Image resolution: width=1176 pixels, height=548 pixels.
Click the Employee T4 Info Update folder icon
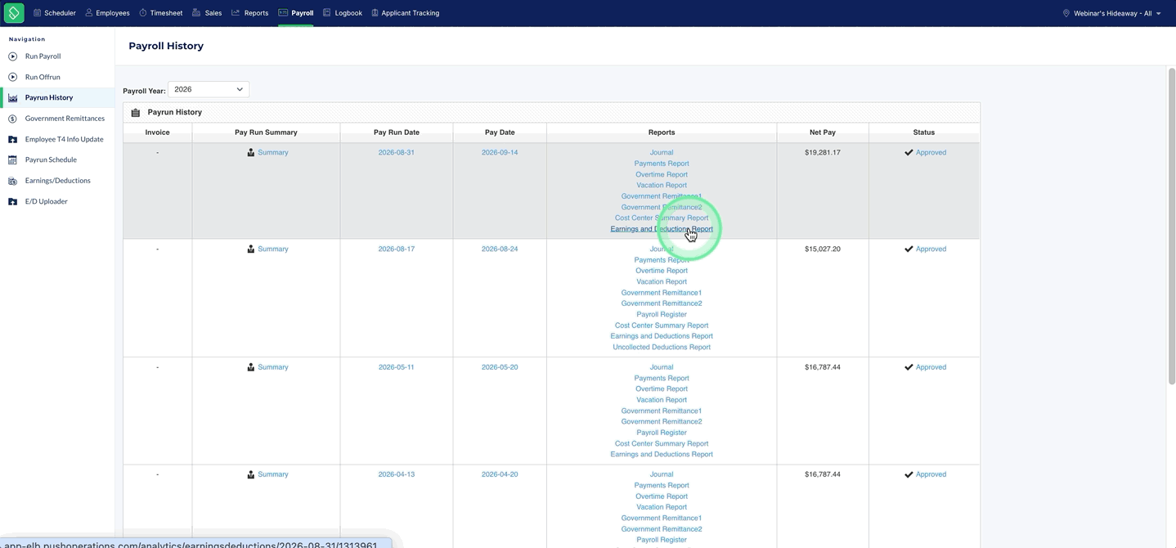tap(12, 140)
